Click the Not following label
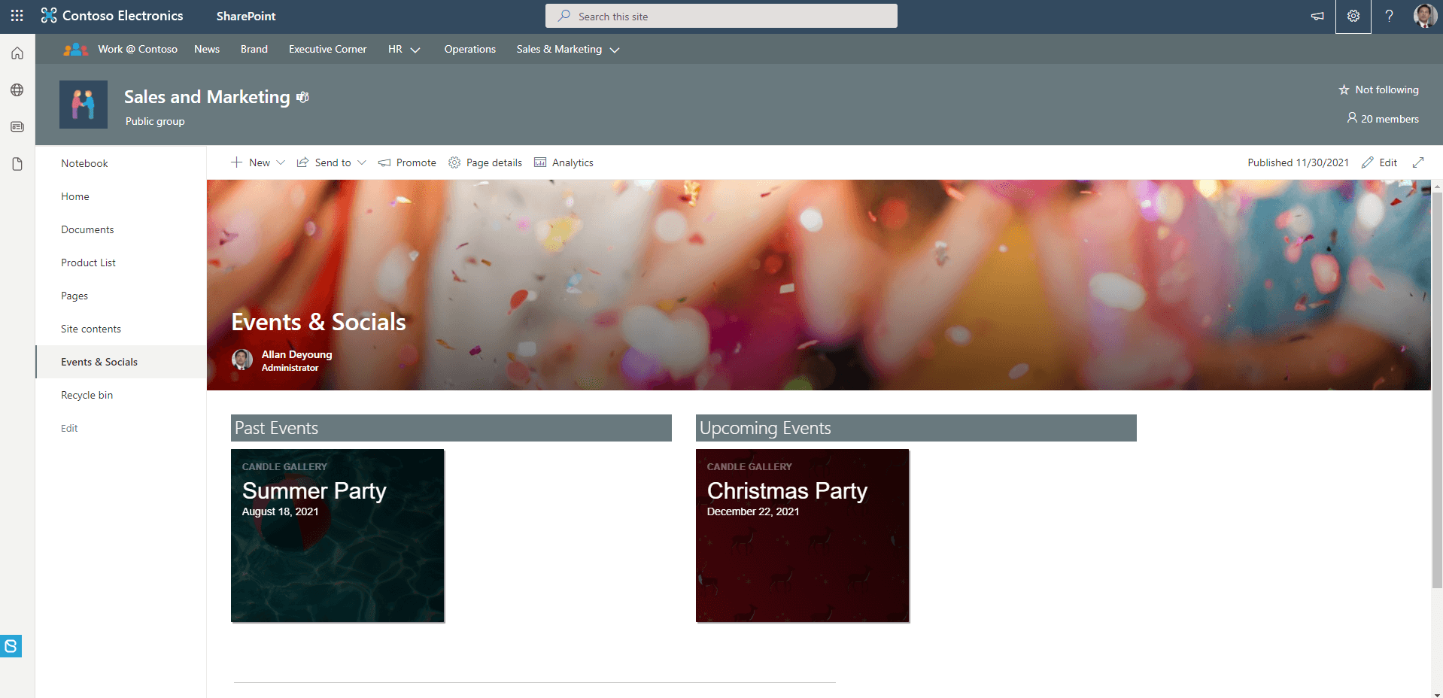Screen dimensions: 1443x698 [1387, 90]
